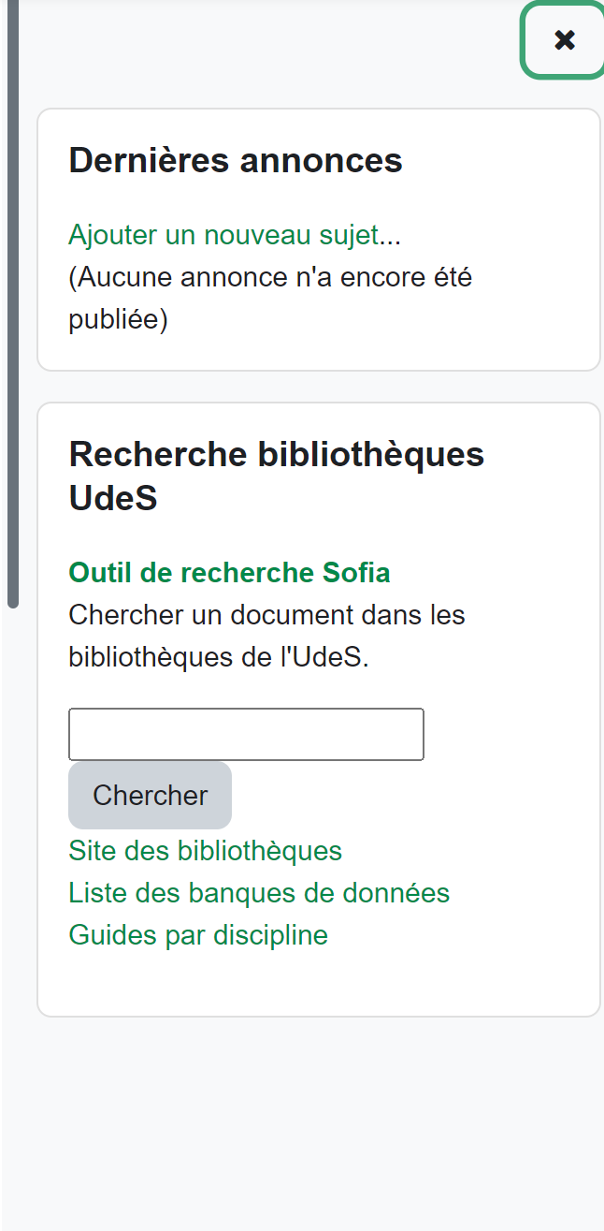Open Liste des banques de données
This screenshot has width=604, height=1231.
point(259,893)
